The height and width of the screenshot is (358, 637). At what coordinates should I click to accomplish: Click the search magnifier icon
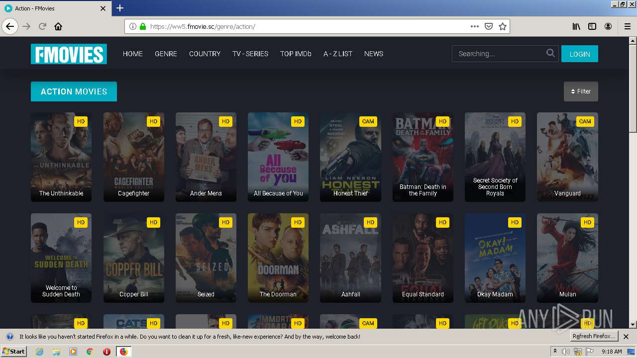550,53
